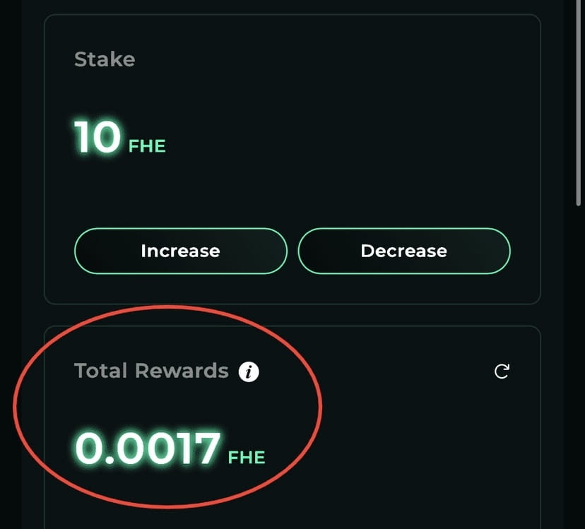
Task: Click the Total Rewards heading text
Action: point(151,371)
